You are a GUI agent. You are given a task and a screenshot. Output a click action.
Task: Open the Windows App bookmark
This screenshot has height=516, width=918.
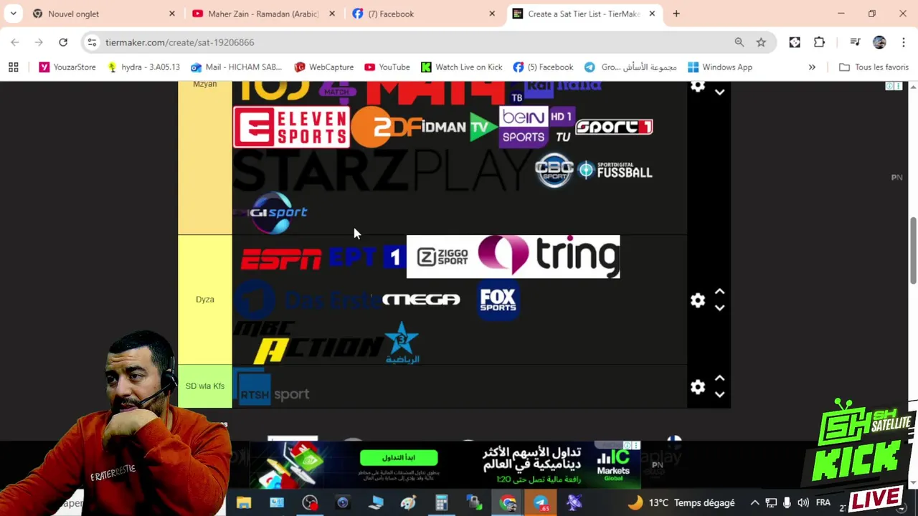(719, 67)
